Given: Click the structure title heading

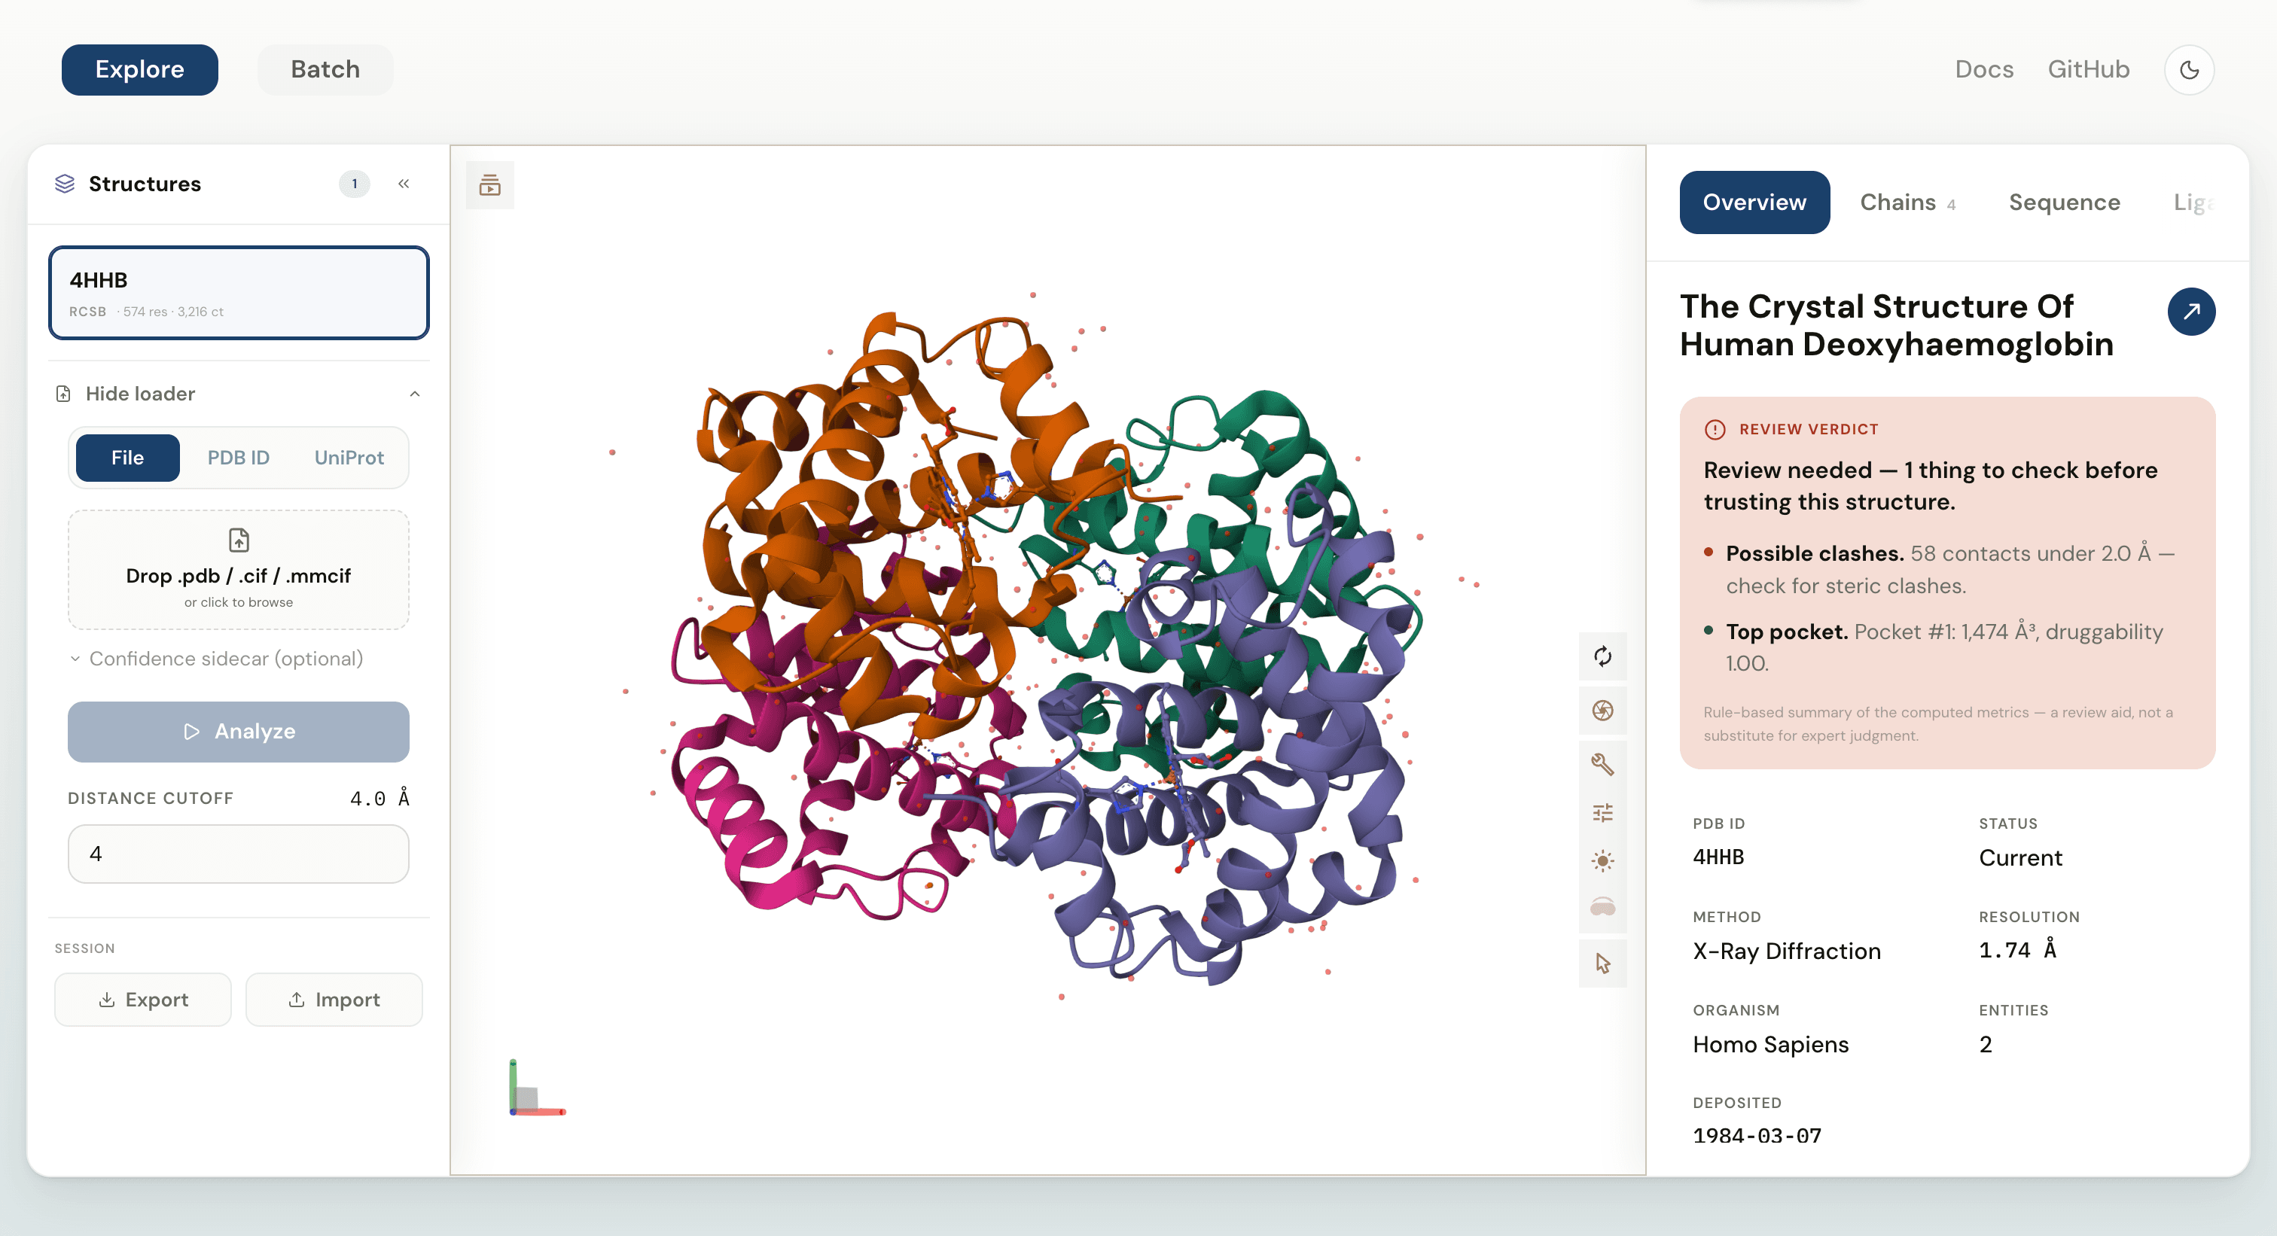Looking at the screenshot, I should [x=1896, y=325].
